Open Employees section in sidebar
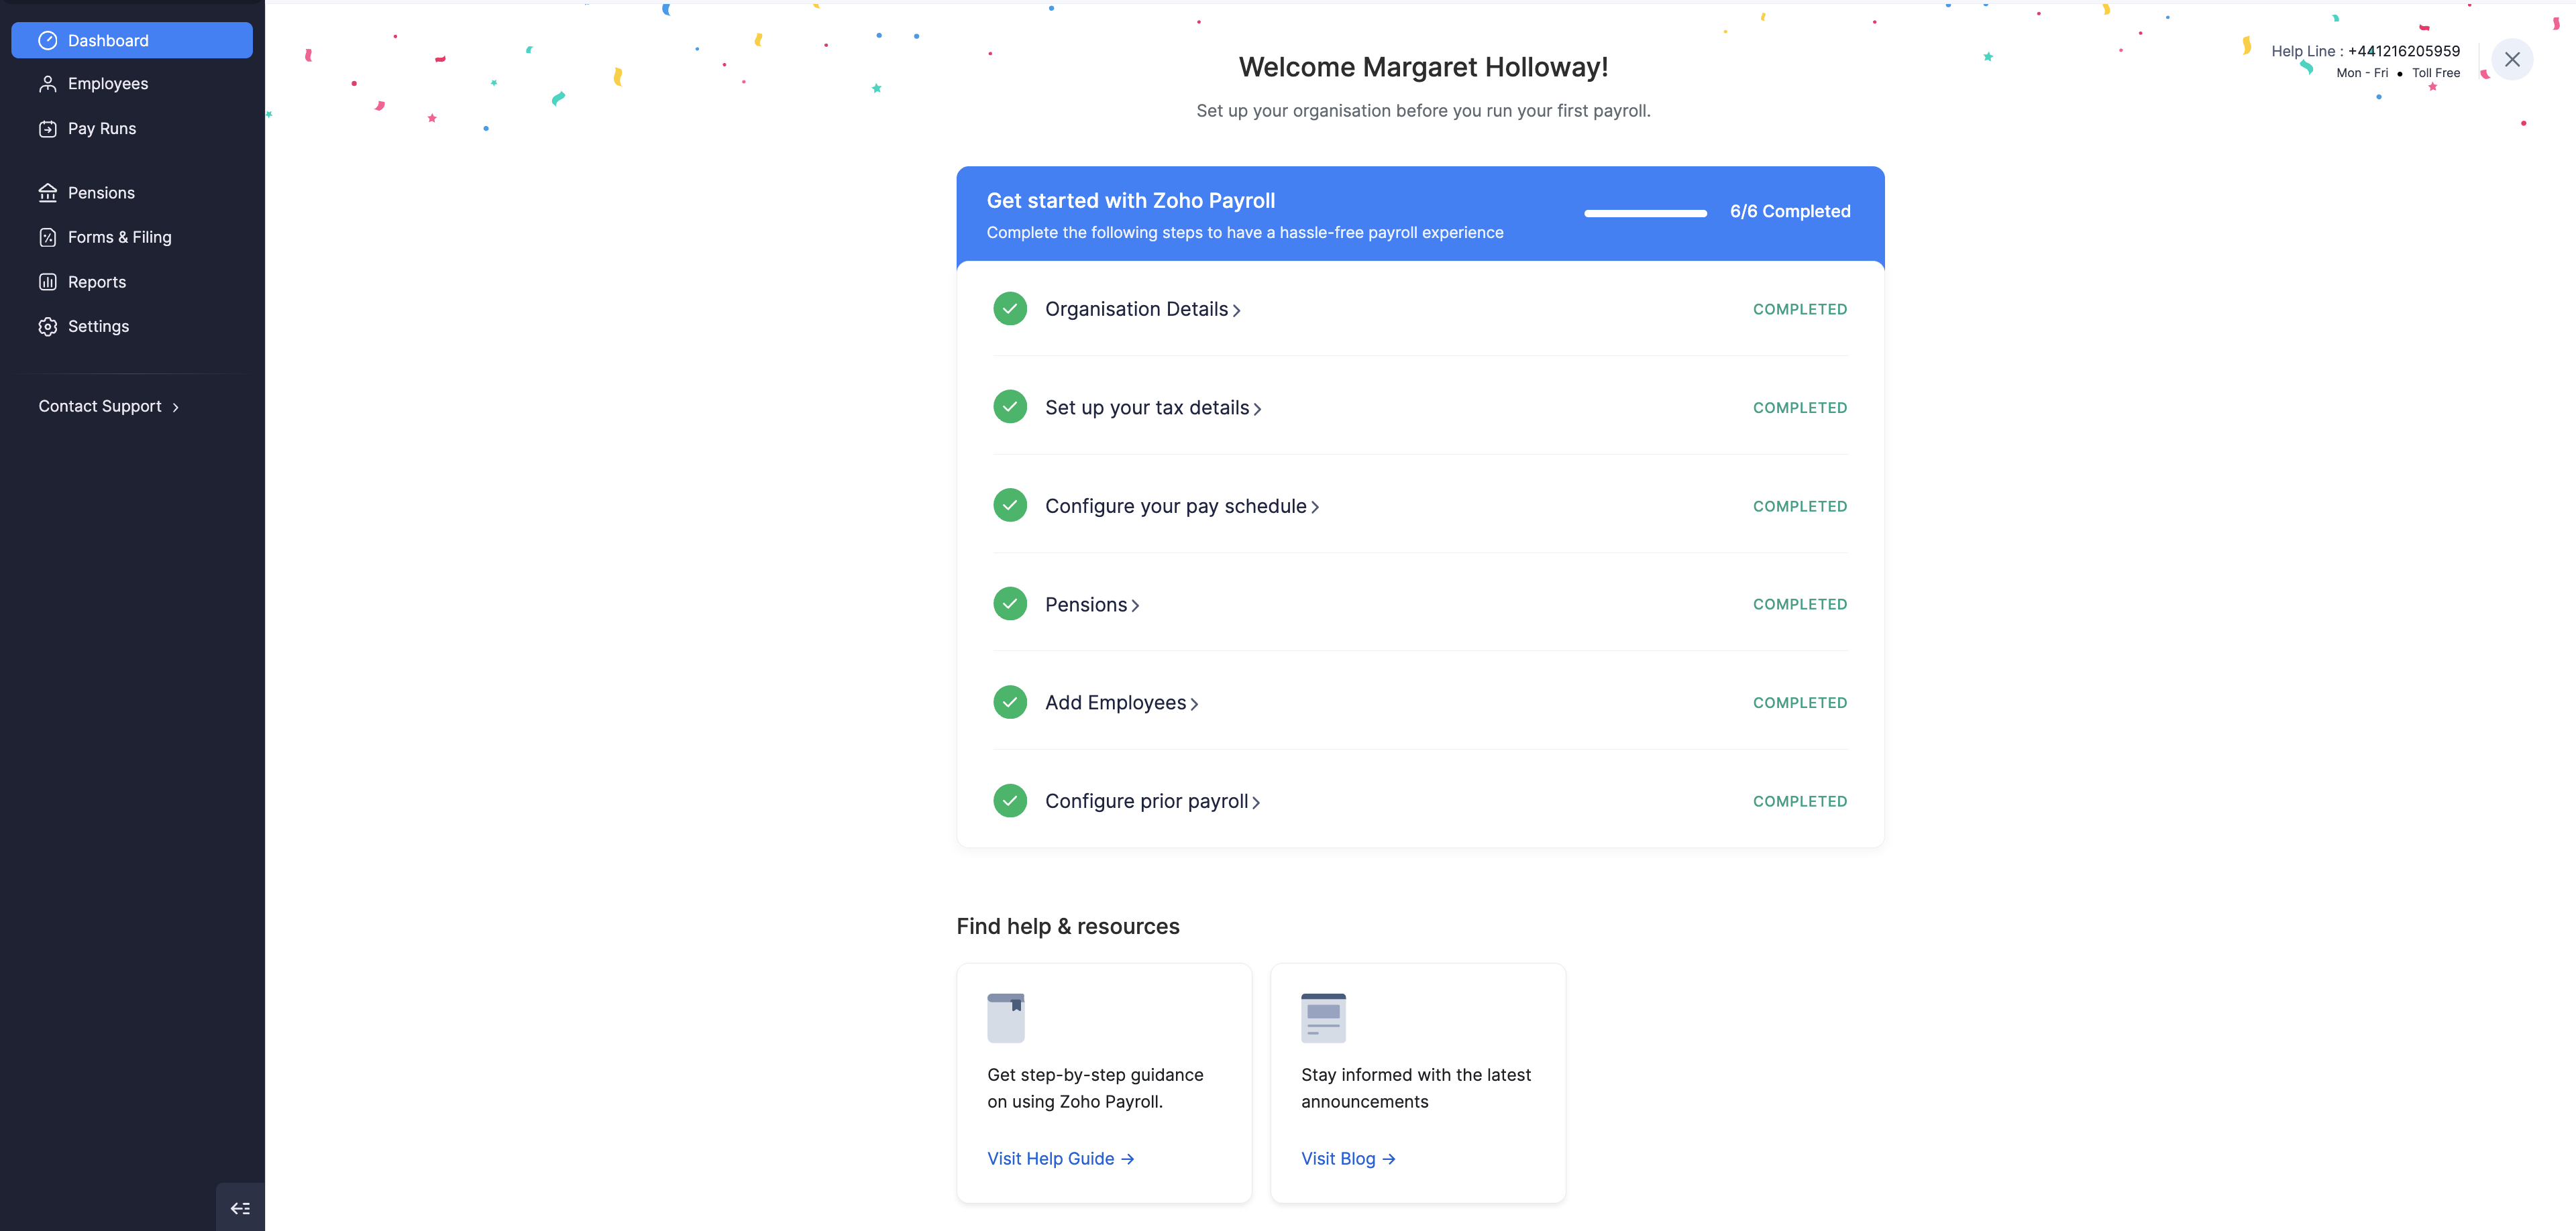 (132, 84)
